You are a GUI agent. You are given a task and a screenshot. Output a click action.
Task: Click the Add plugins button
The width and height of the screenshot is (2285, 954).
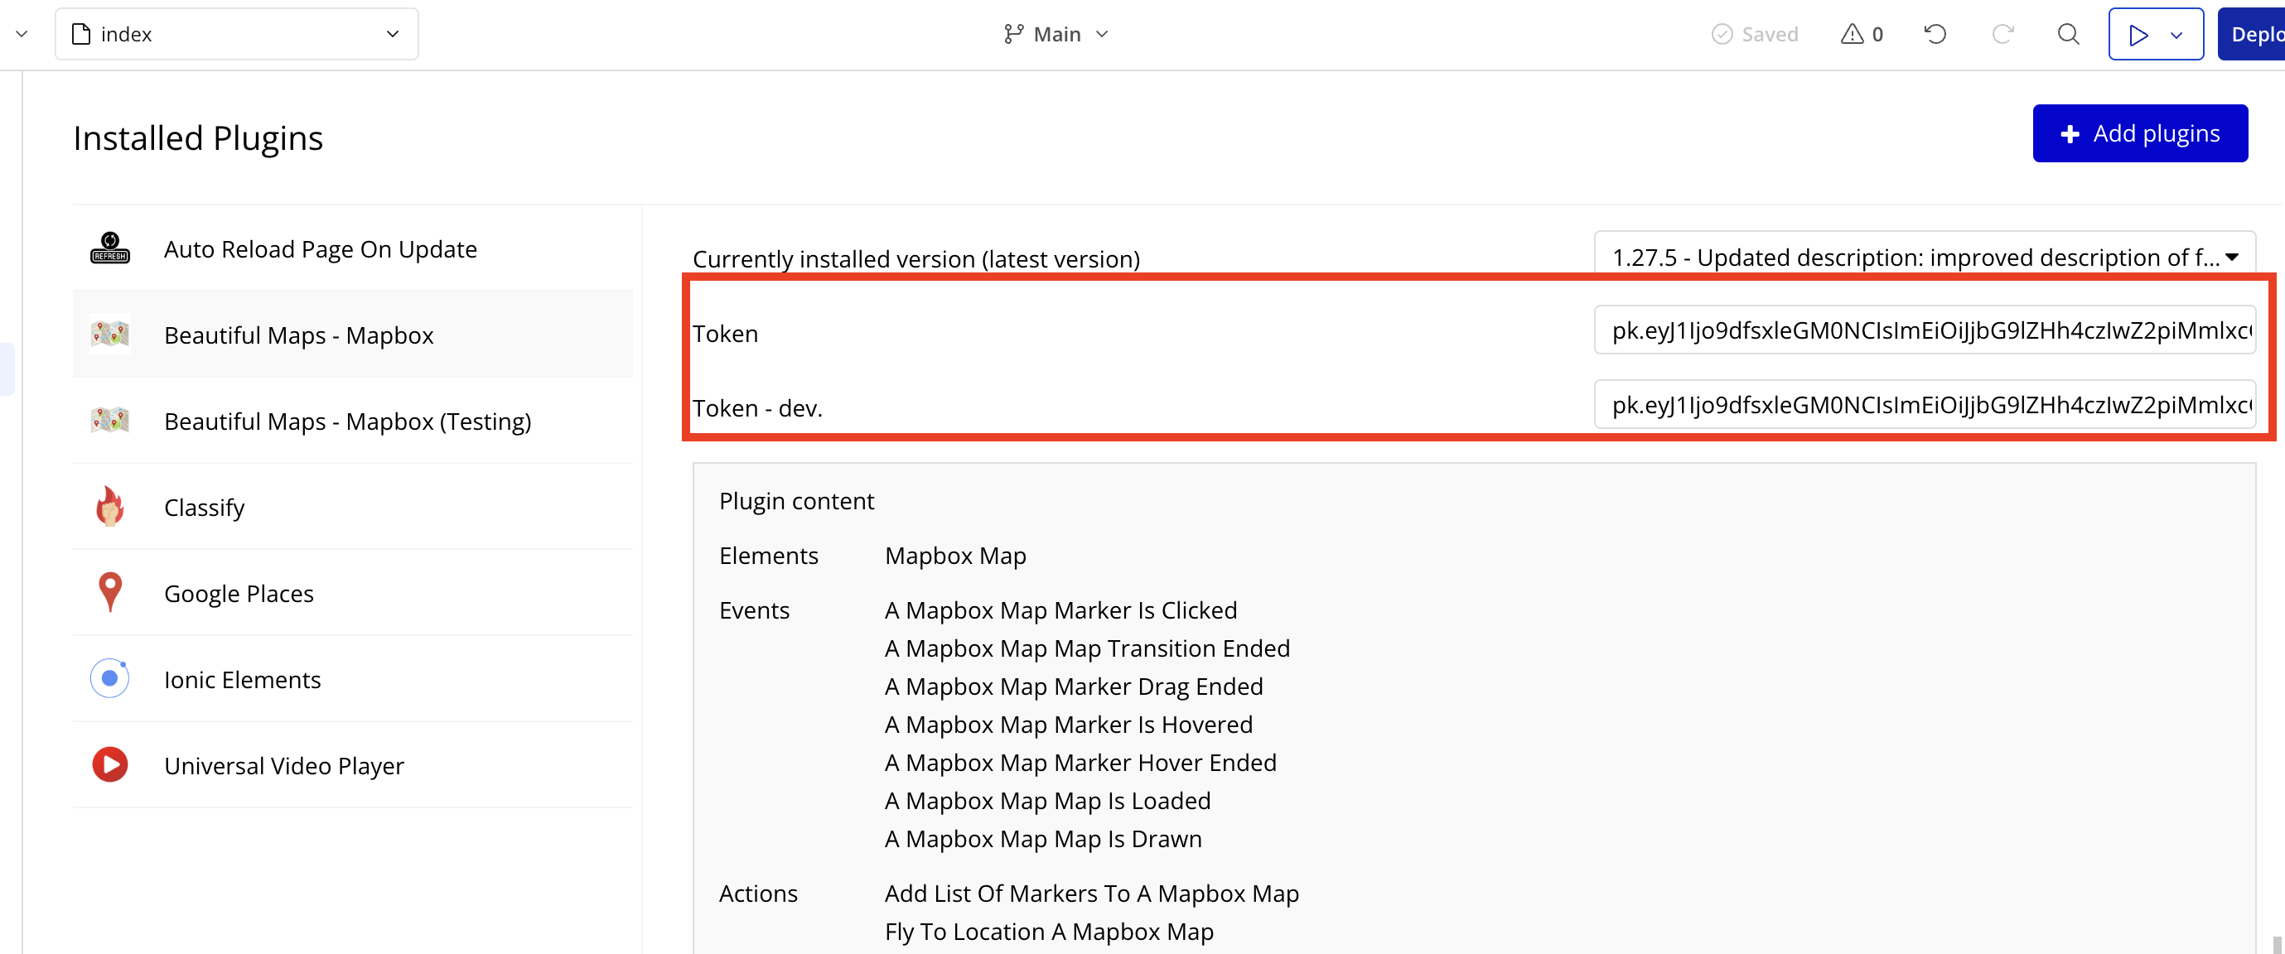(2138, 133)
